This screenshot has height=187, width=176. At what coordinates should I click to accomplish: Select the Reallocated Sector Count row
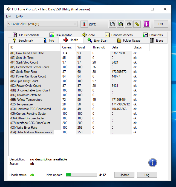[80, 67]
